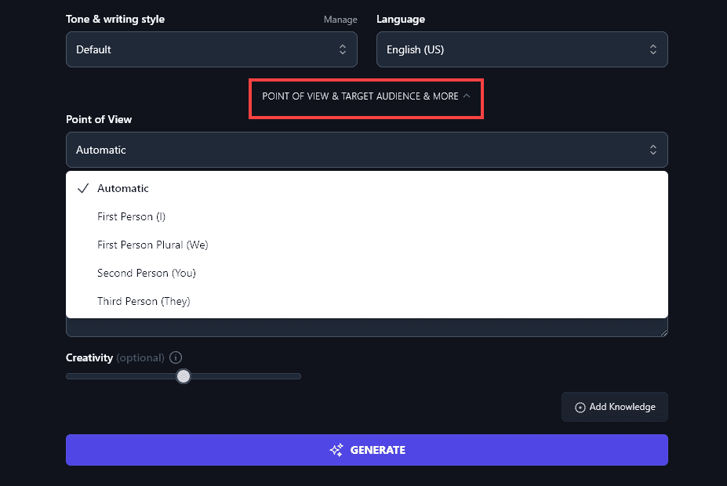
Task: Click the checkmark beside the Automatic option
Action: [x=82, y=188]
